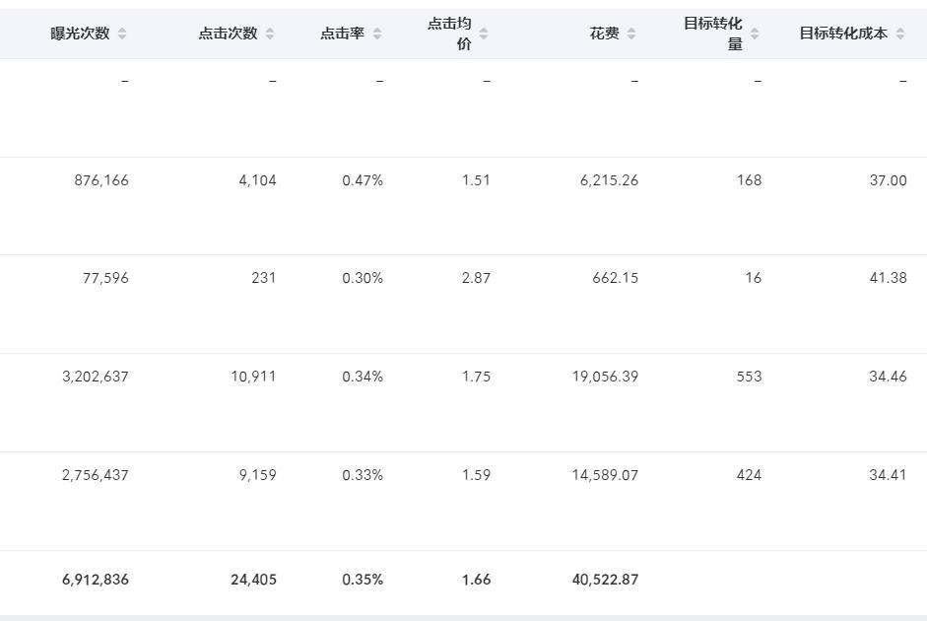Viewport: 927px width, 621px height.
Task: Toggle the sort icon for 点击均价
Action: pyautogui.click(x=483, y=34)
